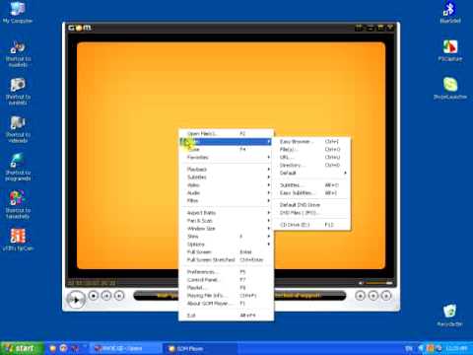
Task: Choose File(s)... in the Open submenu
Action: [x=312, y=149]
